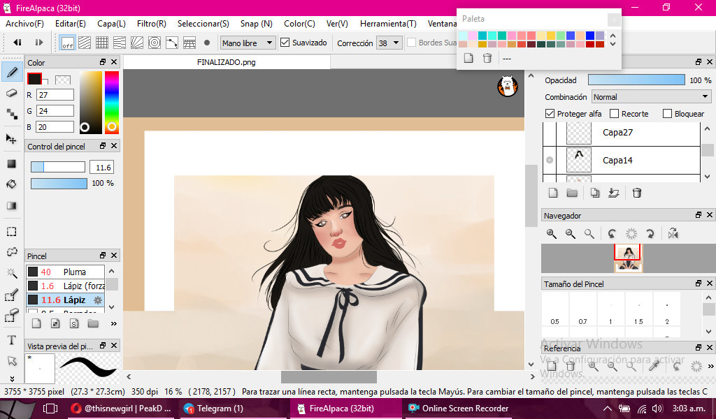Open the Editar menu
Viewport: 716px width, 419px height.
[71, 24]
